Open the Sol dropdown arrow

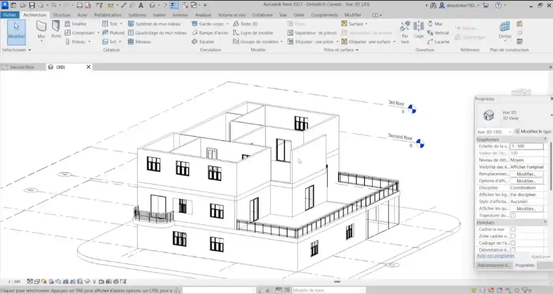coord(120,41)
